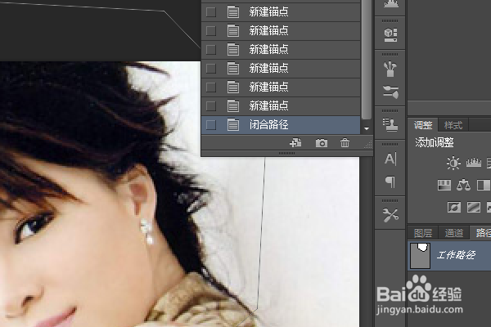Select the 闭合路径 history state
Image resolution: width=491 pixels, height=327 pixels.
281,125
